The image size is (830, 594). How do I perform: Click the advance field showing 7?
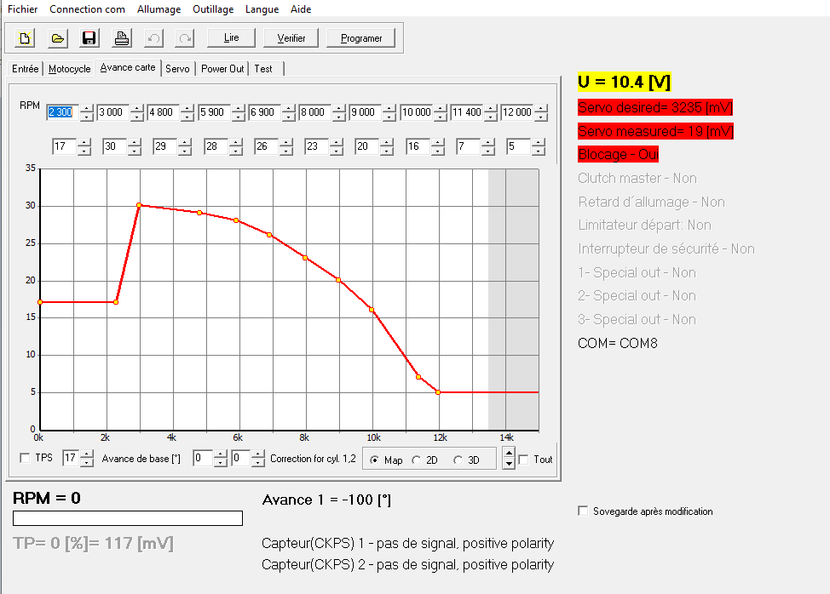tap(469, 146)
